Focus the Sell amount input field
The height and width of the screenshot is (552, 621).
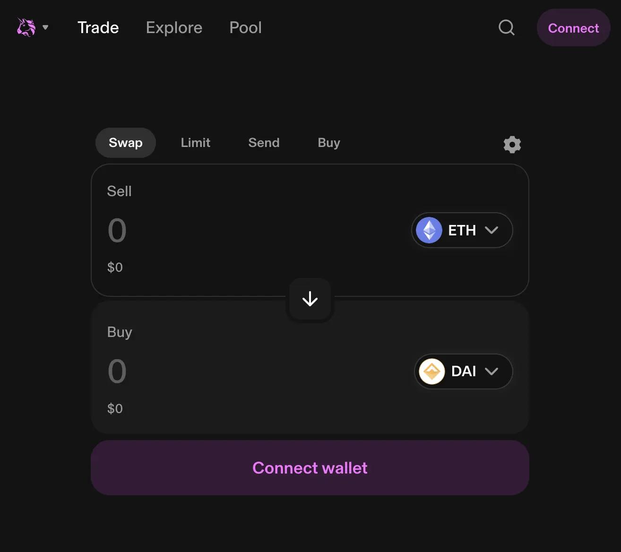255,231
